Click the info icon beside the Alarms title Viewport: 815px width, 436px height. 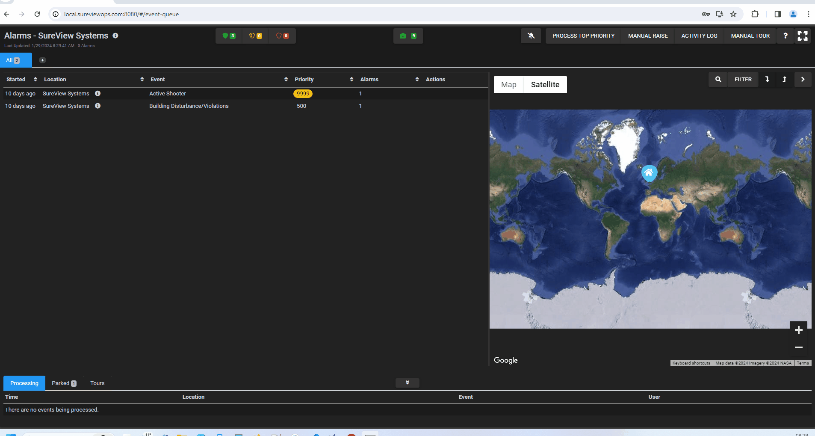click(x=115, y=36)
